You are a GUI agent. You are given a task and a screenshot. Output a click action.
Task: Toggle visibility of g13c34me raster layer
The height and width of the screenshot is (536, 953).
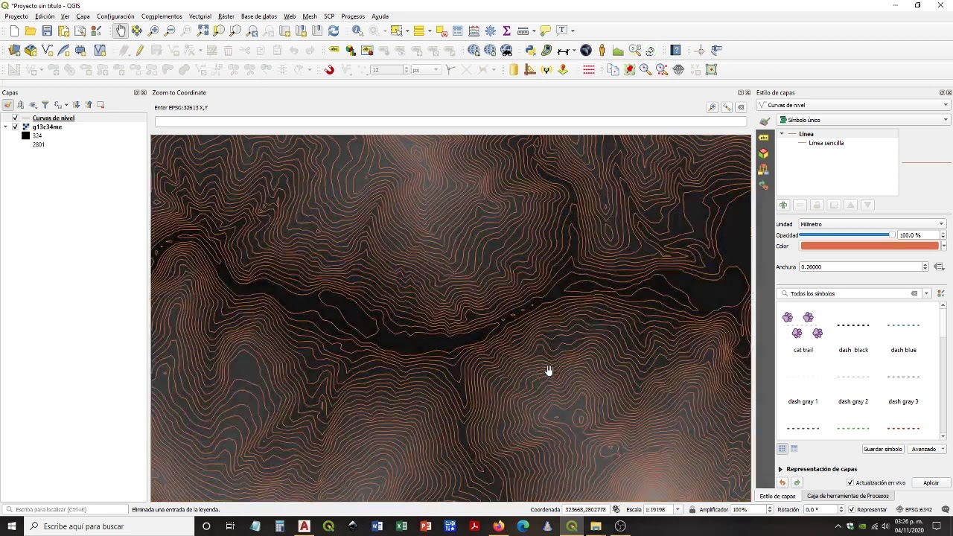[x=15, y=127]
